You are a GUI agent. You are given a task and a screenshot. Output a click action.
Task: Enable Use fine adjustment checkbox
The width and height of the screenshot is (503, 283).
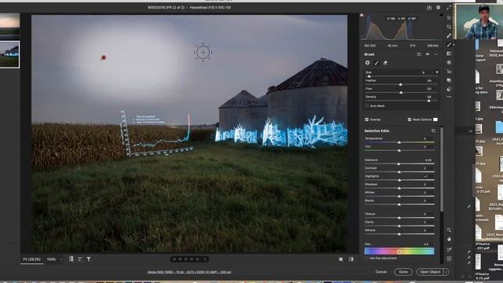(367, 259)
